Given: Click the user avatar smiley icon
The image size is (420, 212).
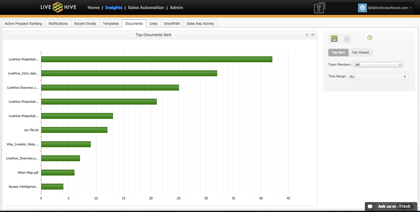Looking at the screenshot, I should (x=362, y=8).
